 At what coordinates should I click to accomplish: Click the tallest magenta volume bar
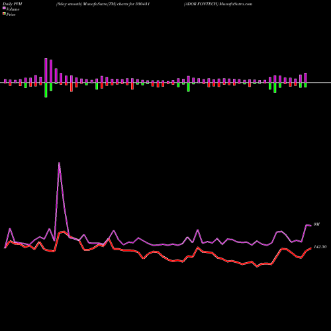(46, 71)
